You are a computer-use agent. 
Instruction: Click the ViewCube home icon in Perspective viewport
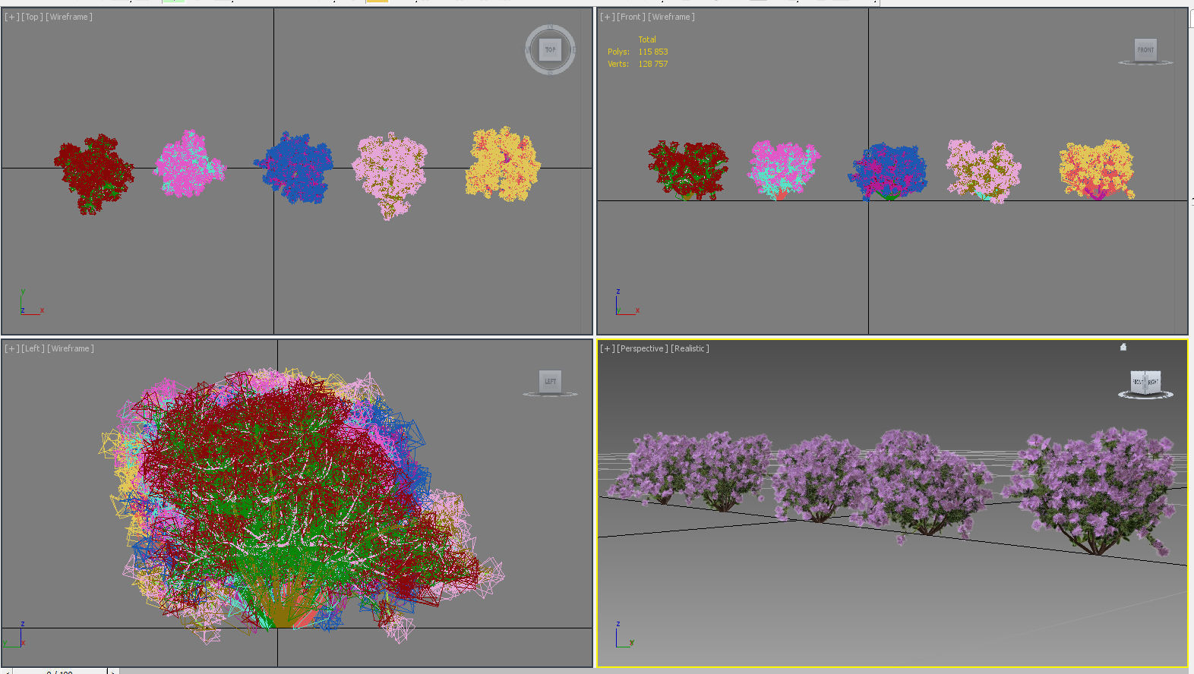[x=1123, y=347]
